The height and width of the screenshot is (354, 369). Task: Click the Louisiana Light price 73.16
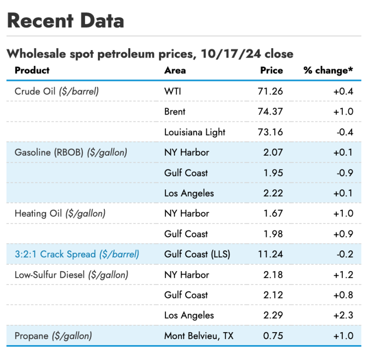pos(271,132)
